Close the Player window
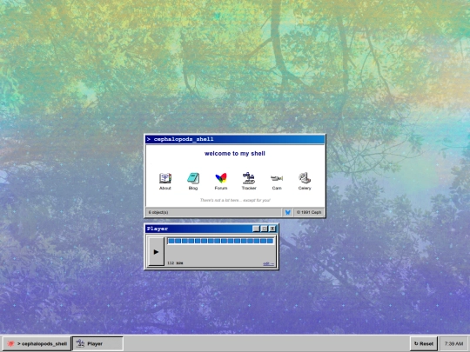Image resolution: width=470 pixels, height=352 pixels. [272, 229]
